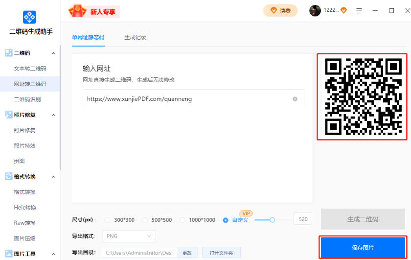Screen dimensions: 411x260
Task: Open the PNG export format dropdown
Action: point(129,236)
